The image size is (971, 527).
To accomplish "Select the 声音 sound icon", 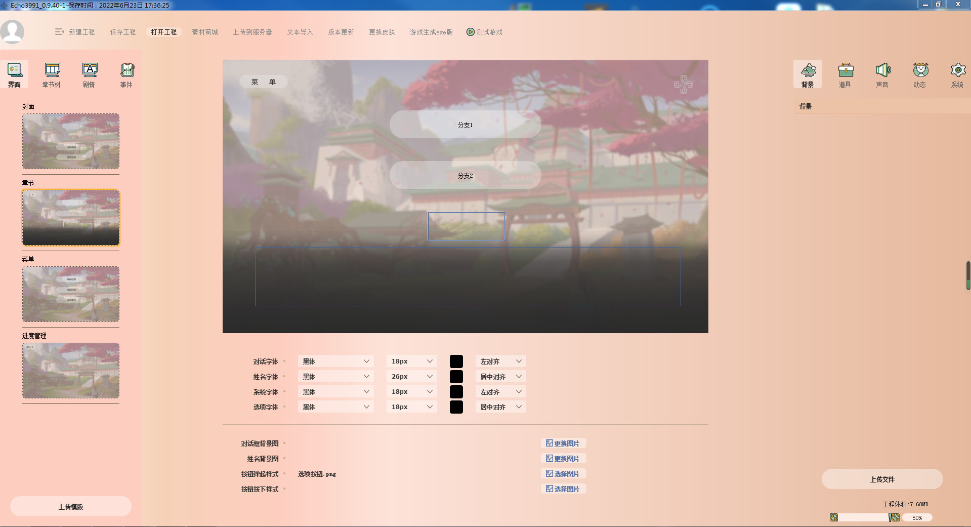I will pos(882,74).
